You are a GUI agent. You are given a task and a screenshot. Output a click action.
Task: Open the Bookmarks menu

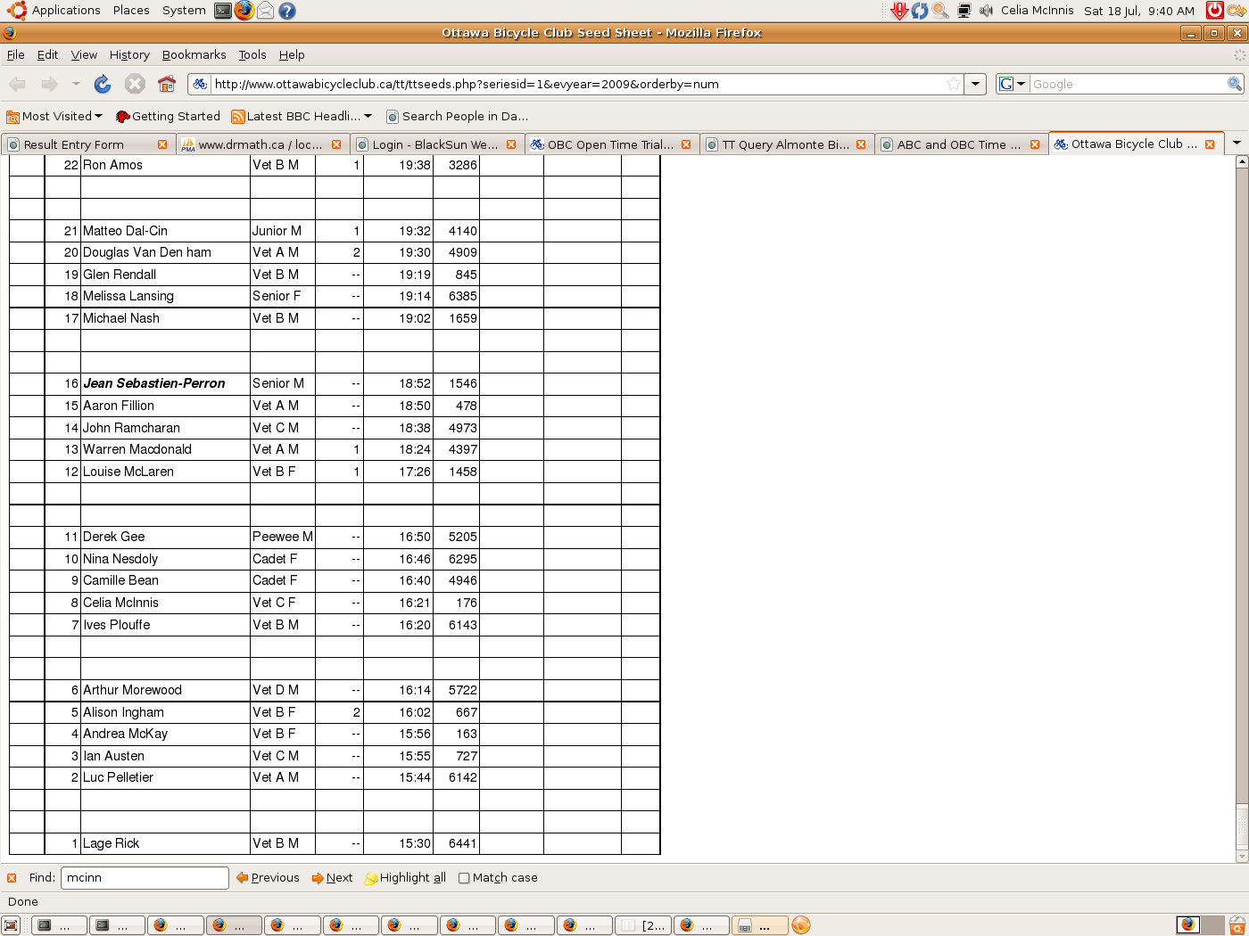[194, 55]
